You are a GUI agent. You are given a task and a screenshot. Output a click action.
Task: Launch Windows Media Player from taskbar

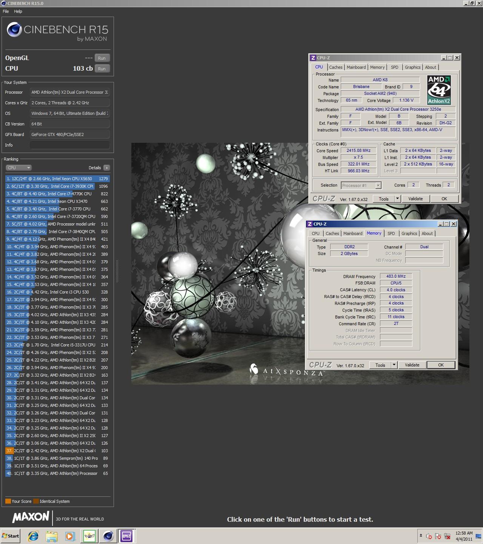tap(70, 536)
